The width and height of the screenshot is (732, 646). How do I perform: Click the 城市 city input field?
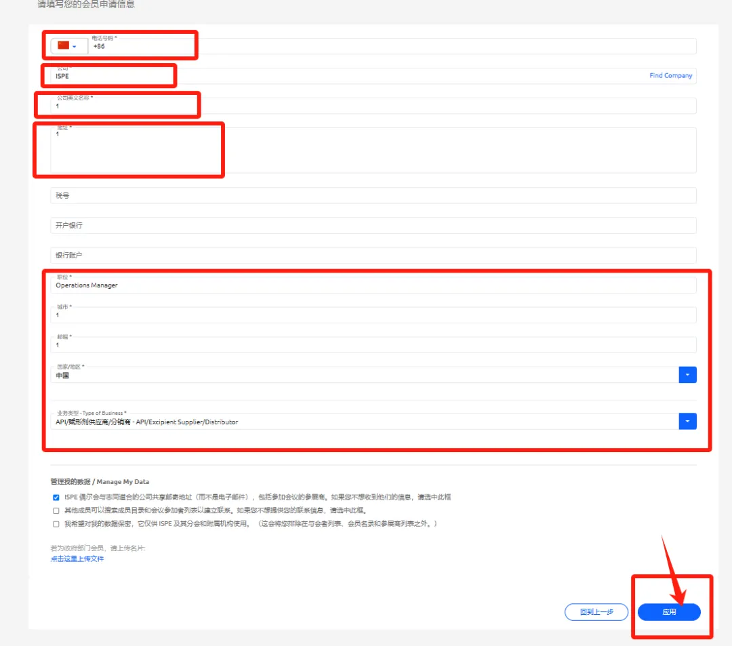pos(373,315)
